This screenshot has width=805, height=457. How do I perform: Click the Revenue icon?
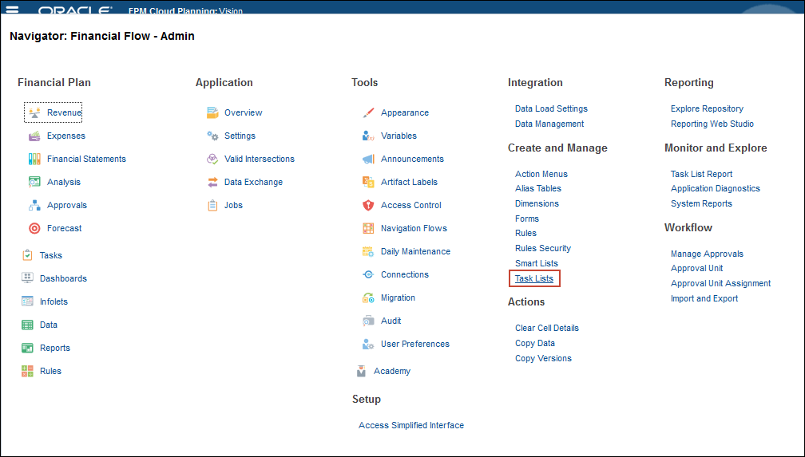(34, 112)
